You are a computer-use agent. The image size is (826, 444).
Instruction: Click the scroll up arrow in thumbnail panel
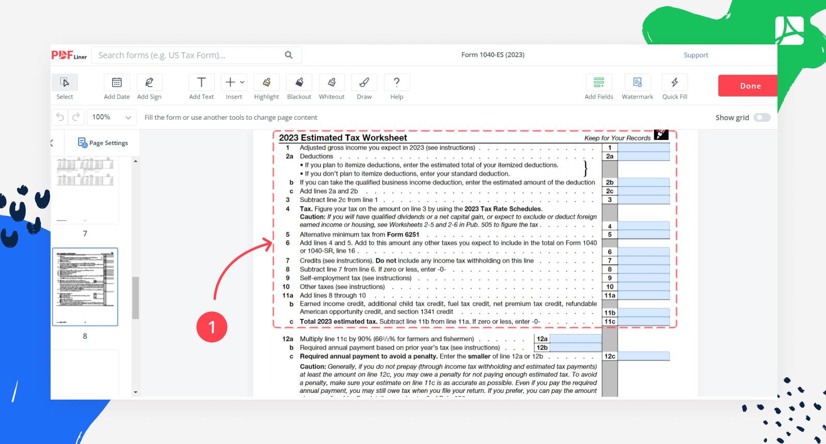135,161
